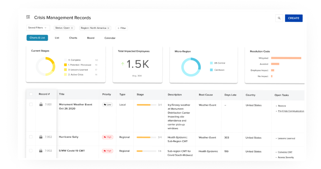Image resolution: width=321 pixels, height=169 pixels.
Task: Click the 4. Complete legend swatch
Action: (x=66, y=60)
